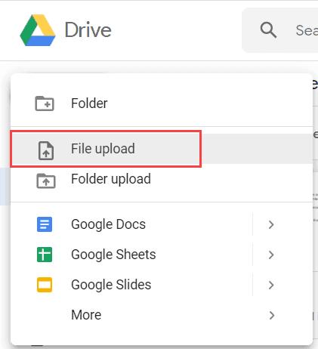
Task: Select Folder upload menu entry
Action: coord(162,179)
